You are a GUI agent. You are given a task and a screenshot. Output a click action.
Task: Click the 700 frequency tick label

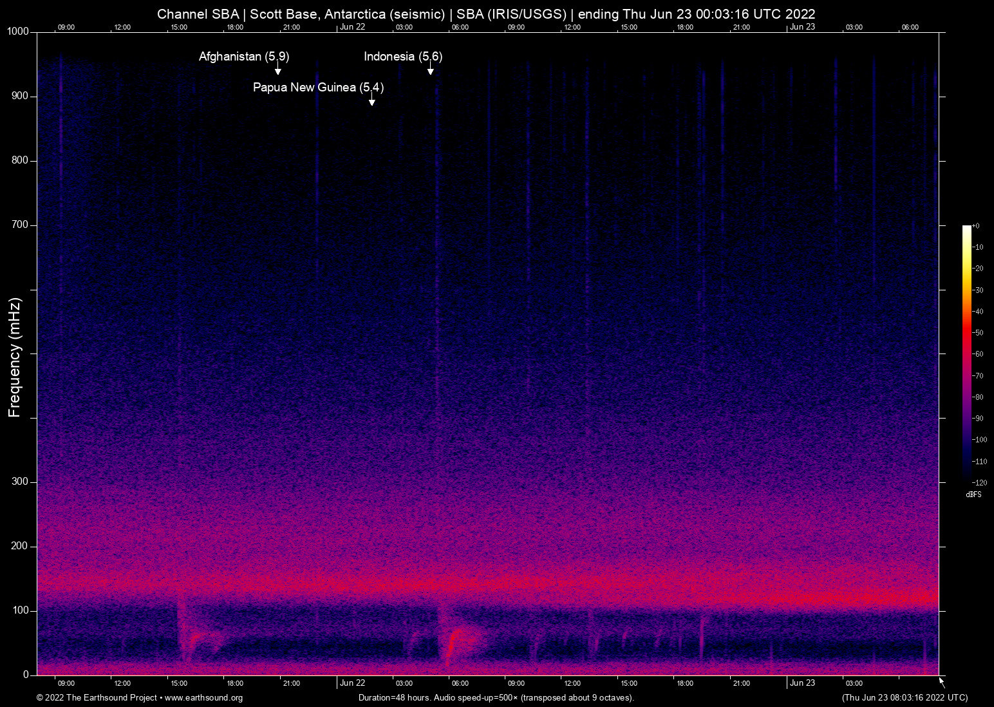coord(20,225)
